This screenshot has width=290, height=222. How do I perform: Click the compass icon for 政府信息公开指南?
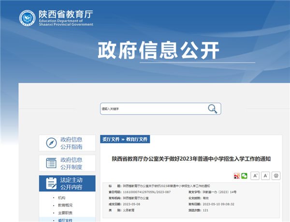pos(51,143)
